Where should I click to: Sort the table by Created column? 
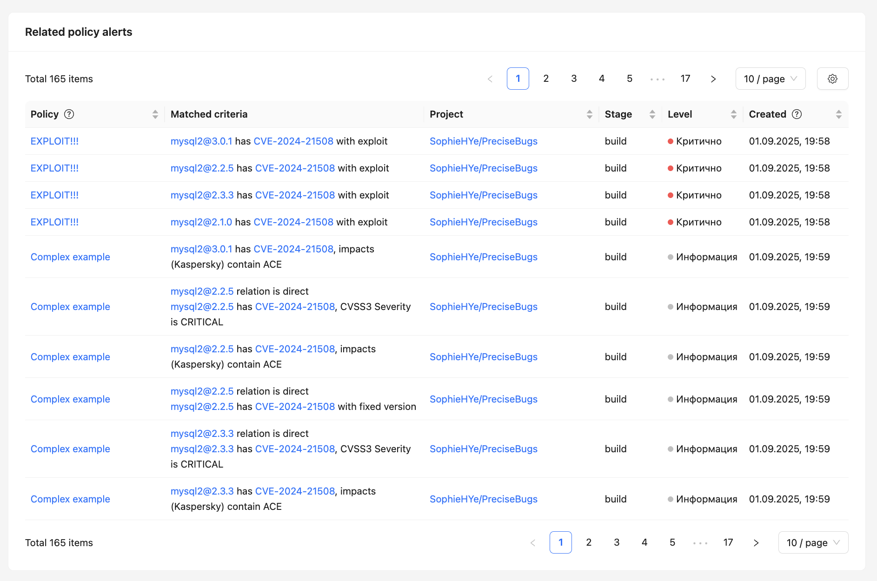[838, 114]
